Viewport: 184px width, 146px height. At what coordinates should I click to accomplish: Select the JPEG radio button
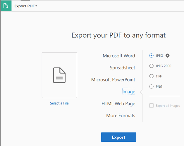pos(151,55)
